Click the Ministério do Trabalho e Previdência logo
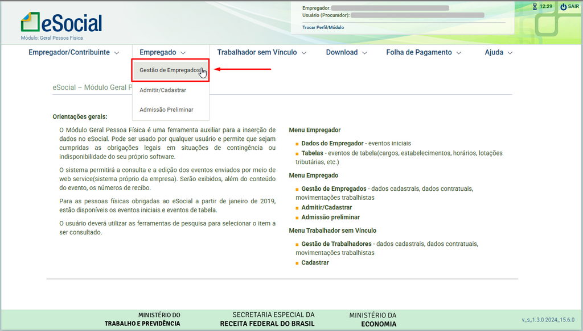Image resolution: width=583 pixels, height=331 pixels. pos(142,319)
